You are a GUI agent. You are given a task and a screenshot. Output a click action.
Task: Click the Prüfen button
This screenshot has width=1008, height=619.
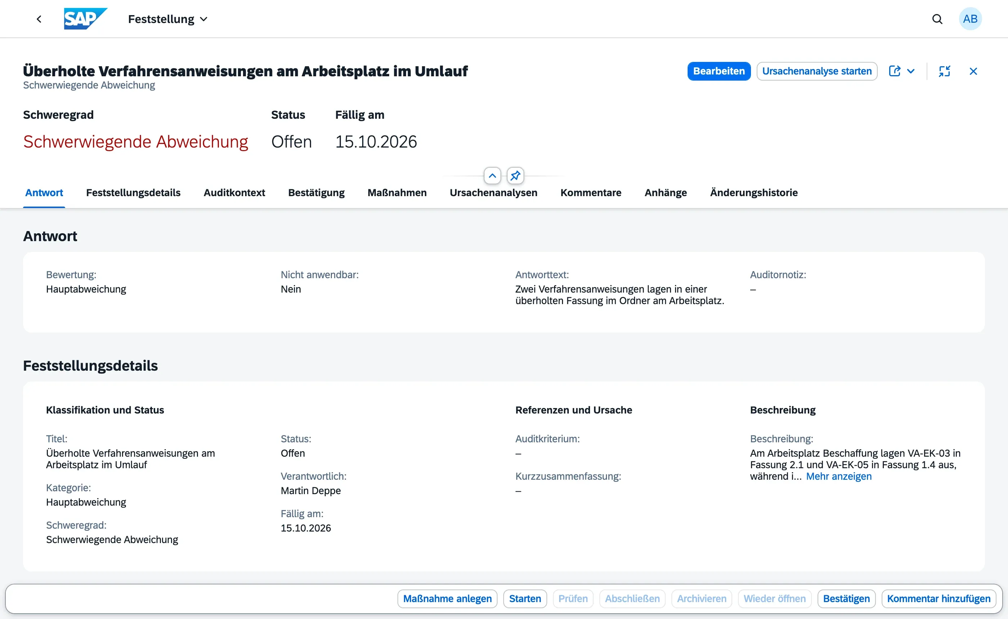pyautogui.click(x=573, y=598)
